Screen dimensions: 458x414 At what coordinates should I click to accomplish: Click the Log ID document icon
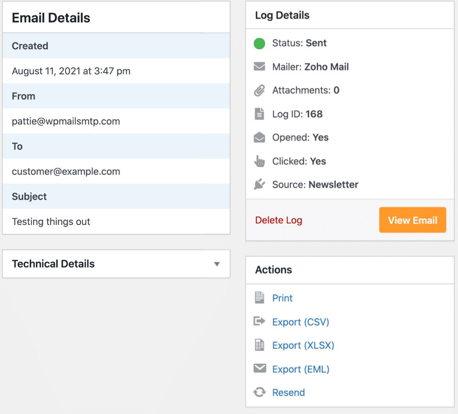(260, 114)
